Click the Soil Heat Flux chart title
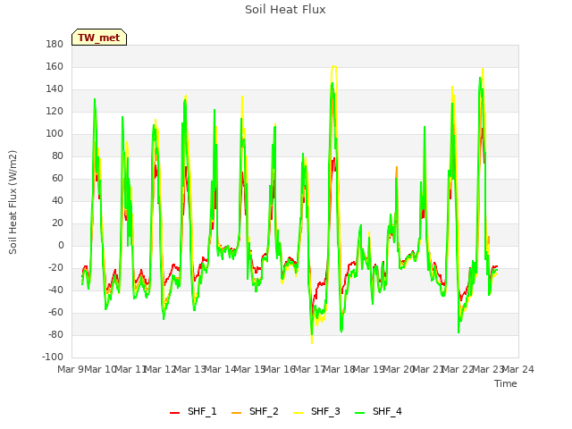The width and height of the screenshot is (572, 429). pyautogui.click(x=285, y=10)
